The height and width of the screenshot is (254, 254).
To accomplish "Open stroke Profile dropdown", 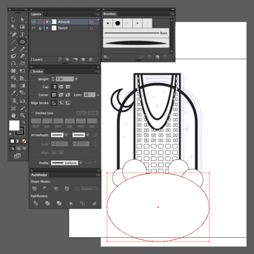I will click(81, 163).
